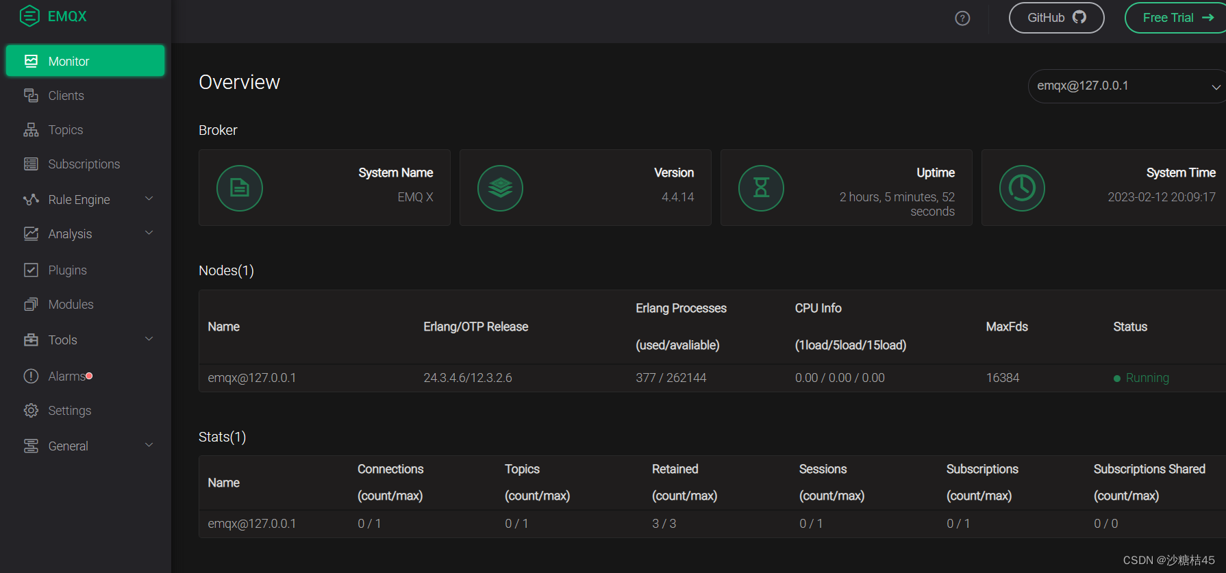This screenshot has height=573, width=1226.
Task: Click the 16384 MaxFds value
Action: 1003,378
